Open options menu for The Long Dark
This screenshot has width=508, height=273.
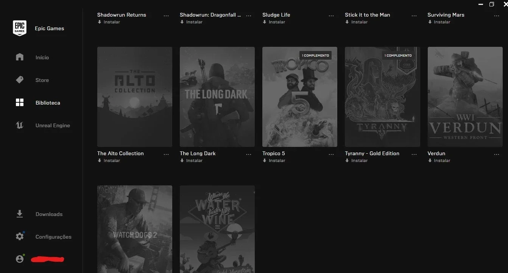pyautogui.click(x=249, y=154)
